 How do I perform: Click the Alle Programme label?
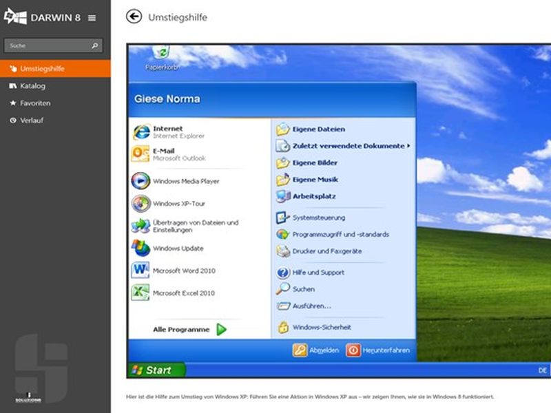pyautogui.click(x=181, y=330)
